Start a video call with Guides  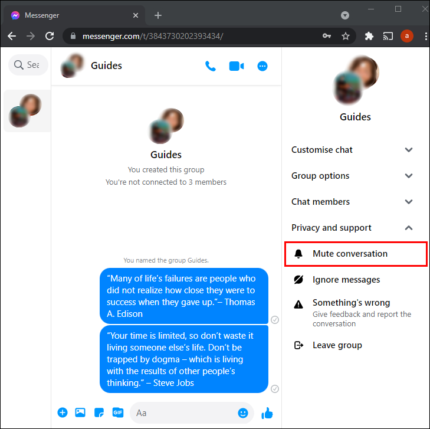(x=237, y=66)
